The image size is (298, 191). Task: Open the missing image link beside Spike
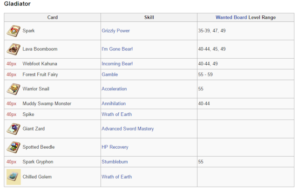11,115
